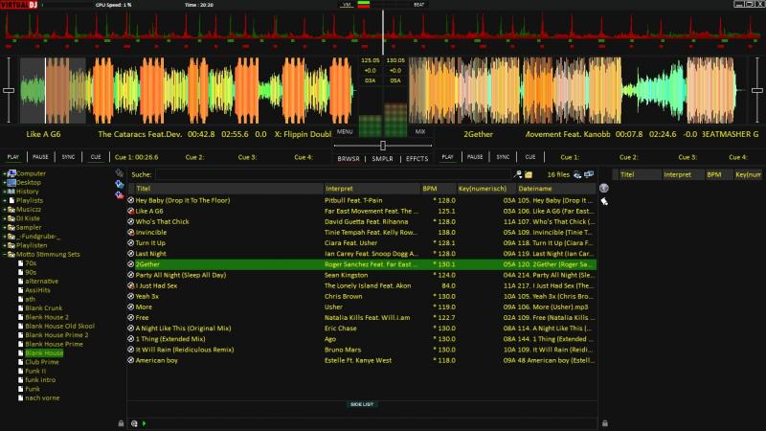Image resolution: width=766 pixels, height=431 pixels.
Task: Sync the left deck
Action: point(68,157)
